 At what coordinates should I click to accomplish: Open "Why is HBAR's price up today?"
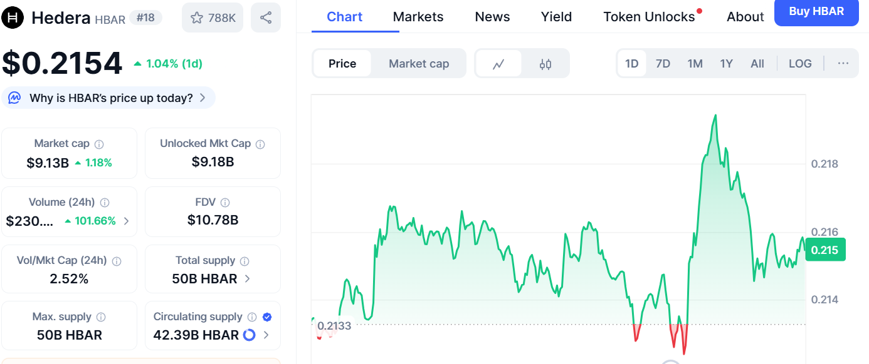(110, 98)
